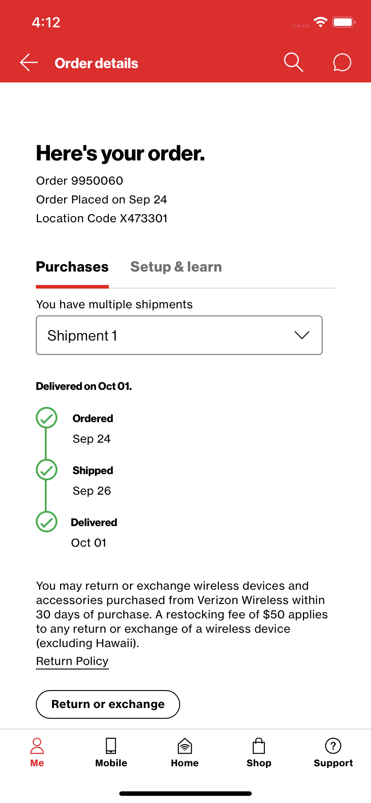The image size is (371, 803).
Task: Click the Shipment dropdown chevron arrow
Action: [x=302, y=335]
